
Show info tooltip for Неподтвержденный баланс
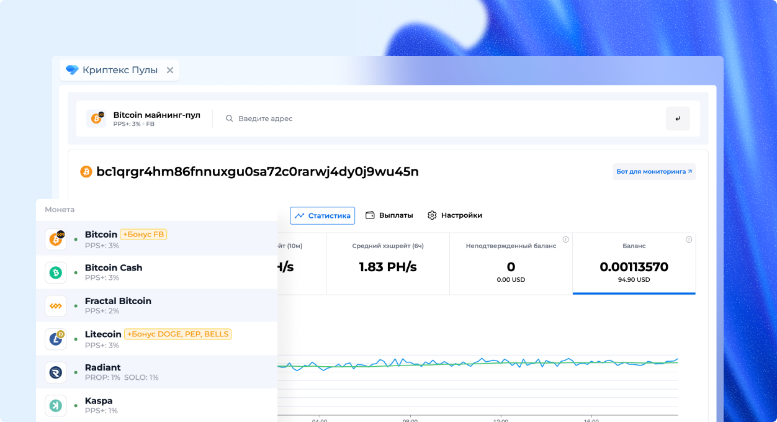(565, 240)
